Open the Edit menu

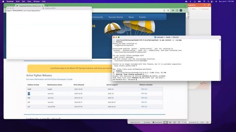[23, 1]
